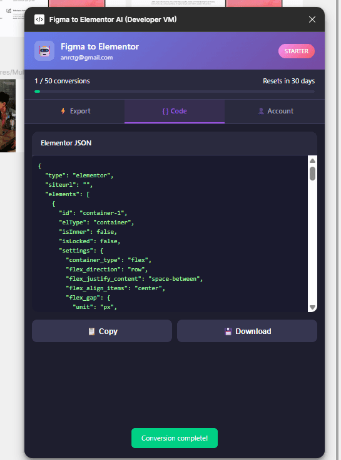341x460 pixels.
Task: Click the "container_type": "flex" code line
Action: 108,260
